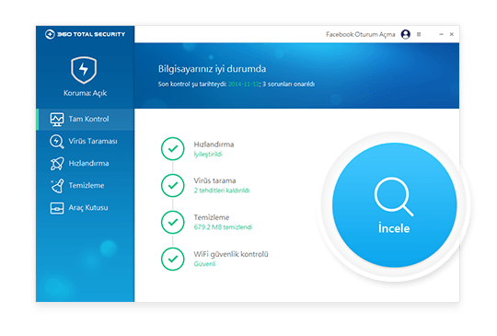Click the Hızlandırma green checkmark circle
The width and height of the screenshot is (497, 336).
pyautogui.click(x=173, y=148)
